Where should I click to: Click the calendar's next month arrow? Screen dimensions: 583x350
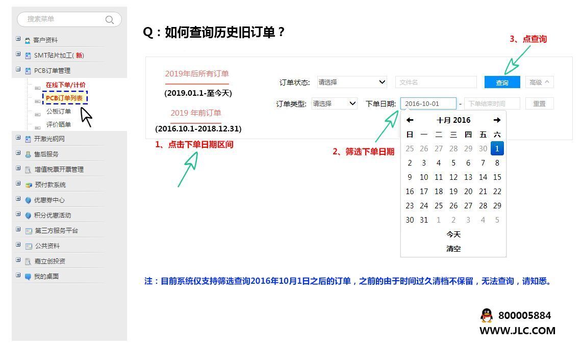(x=497, y=120)
